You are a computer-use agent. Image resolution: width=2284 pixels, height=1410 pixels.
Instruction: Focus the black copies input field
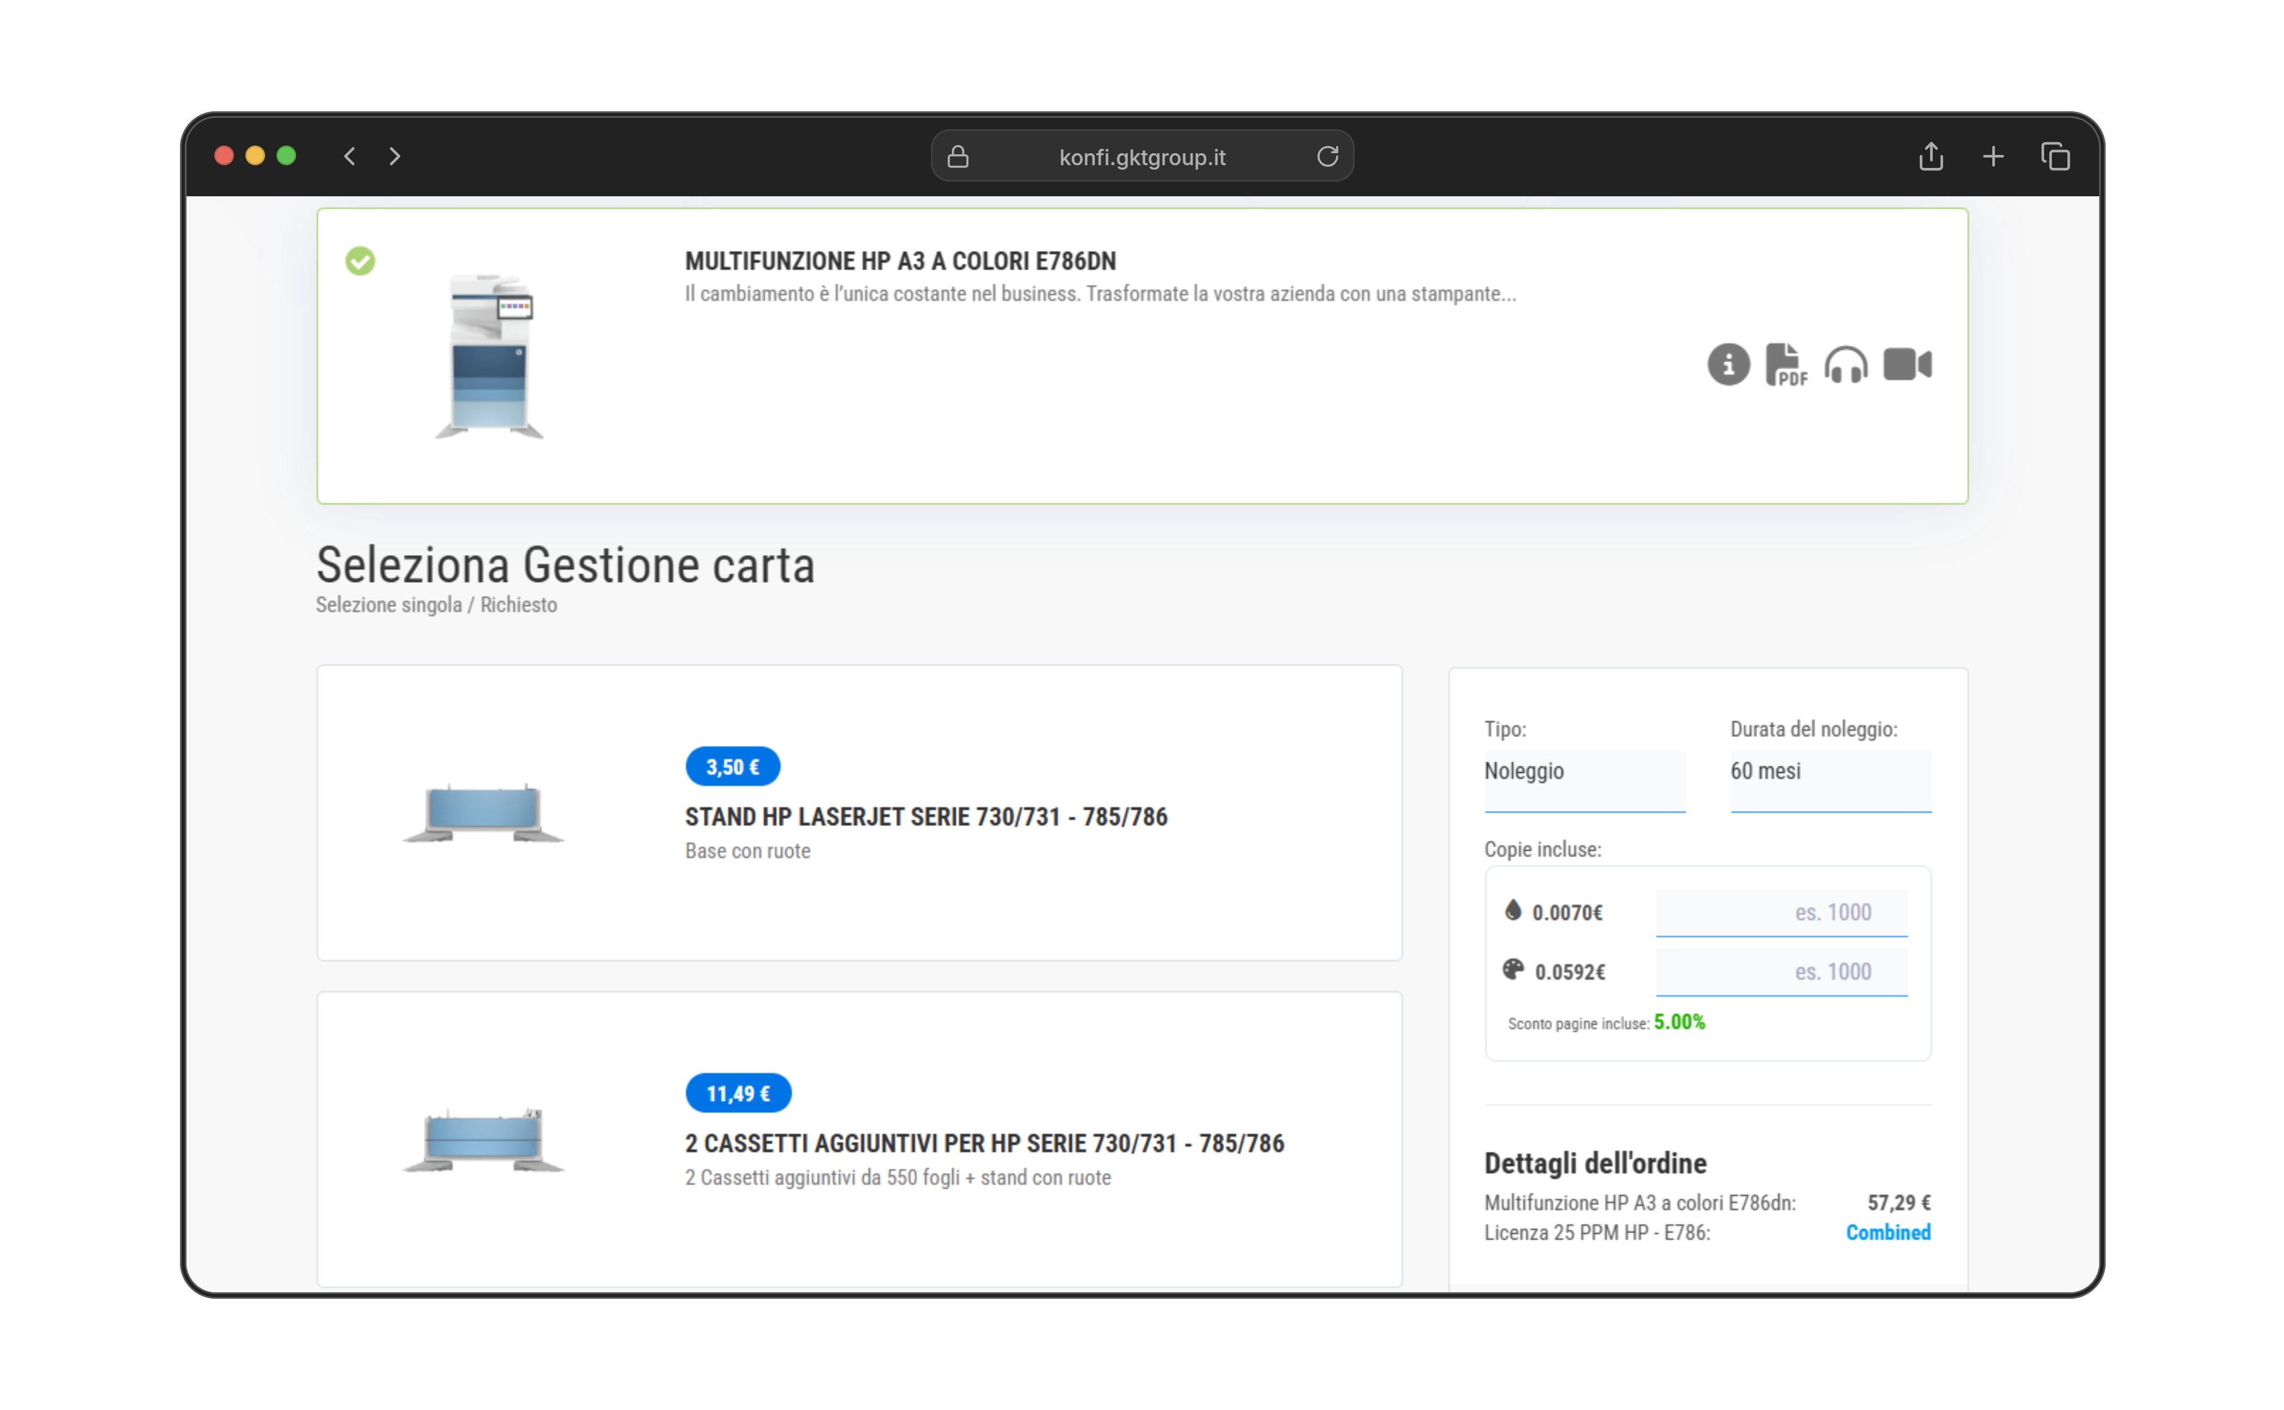pyautogui.click(x=1781, y=912)
